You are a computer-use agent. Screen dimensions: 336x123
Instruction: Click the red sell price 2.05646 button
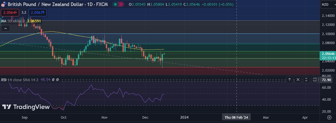click(x=10, y=13)
